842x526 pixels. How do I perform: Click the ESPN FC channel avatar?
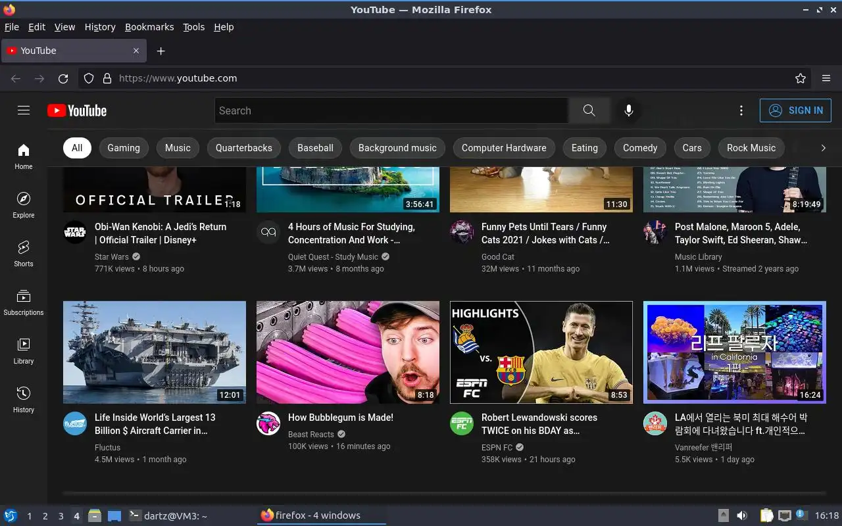461,423
